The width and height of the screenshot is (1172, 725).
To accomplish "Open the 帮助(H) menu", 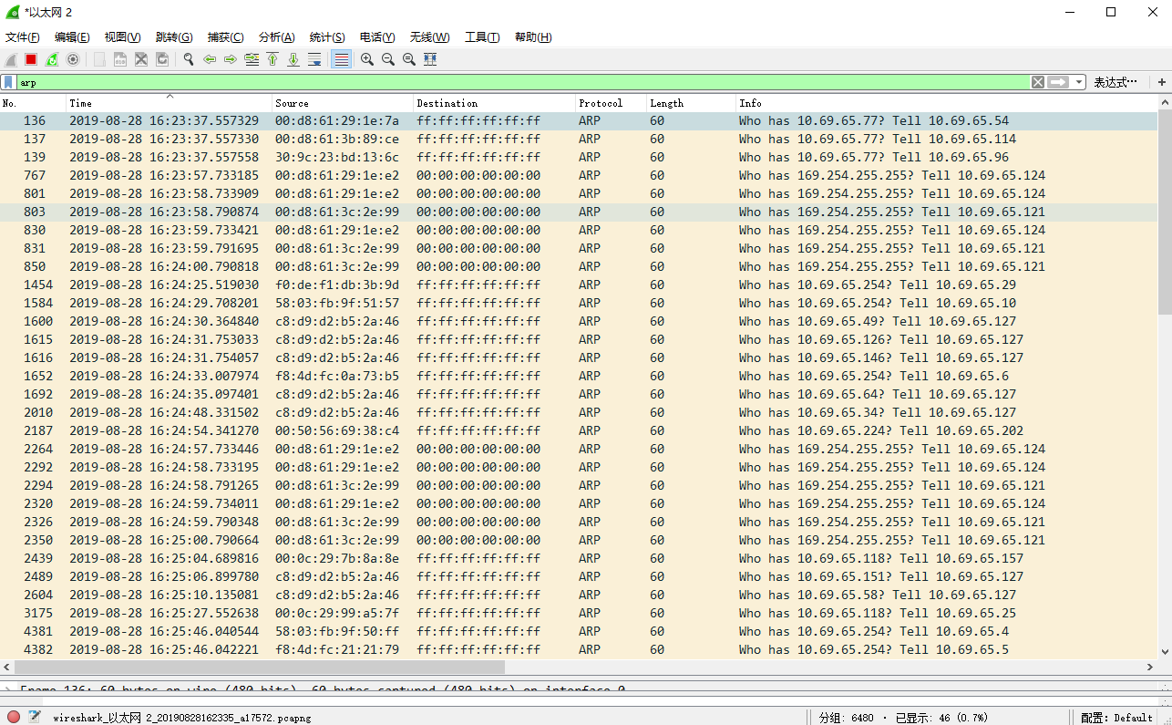I will click(x=533, y=37).
